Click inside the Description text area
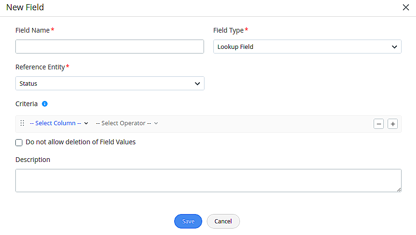The height and width of the screenshot is (235, 416). [208, 181]
